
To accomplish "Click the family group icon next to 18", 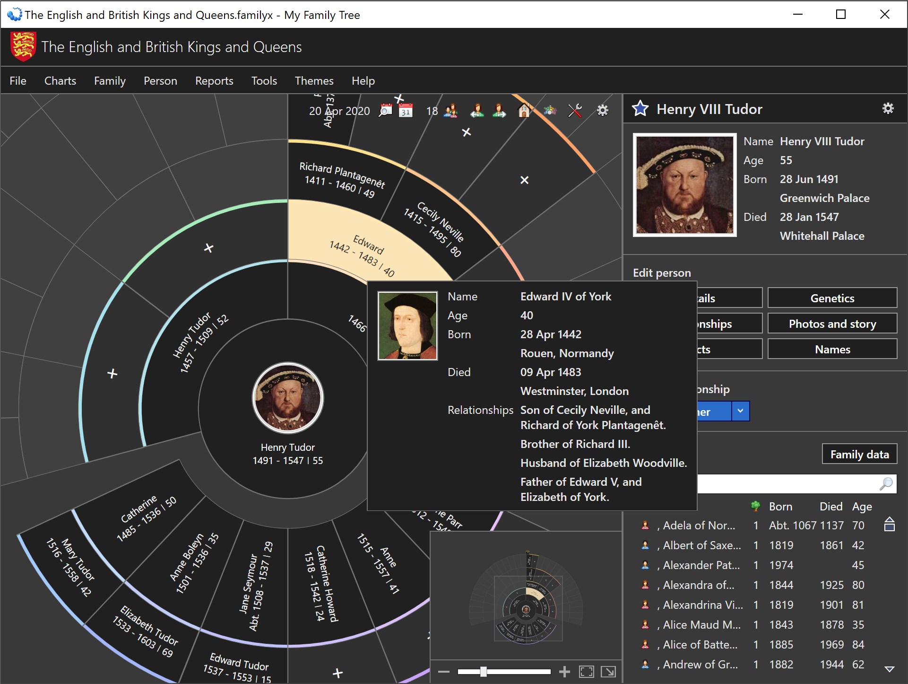I will (x=451, y=111).
